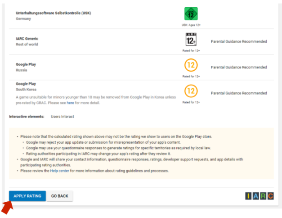Image resolution: width=282 pixels, height=218 pixels.
Task: Open the 'here' link in the South Korea note
Action: point(70,103)
